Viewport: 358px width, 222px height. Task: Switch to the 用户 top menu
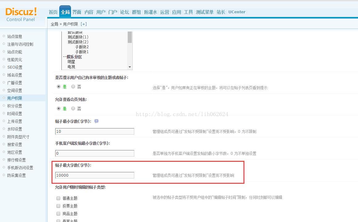tap(101, 12)
